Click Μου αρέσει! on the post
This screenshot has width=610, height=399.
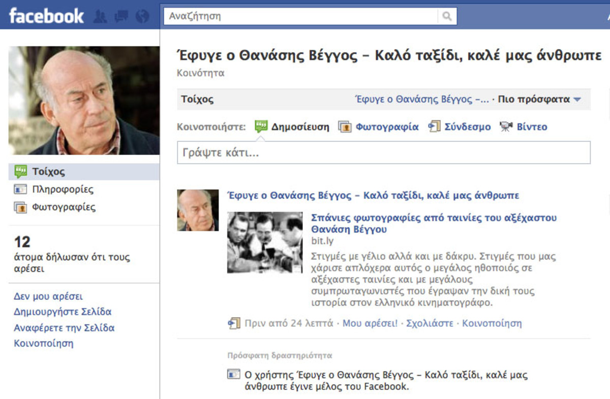pos(370,323)
